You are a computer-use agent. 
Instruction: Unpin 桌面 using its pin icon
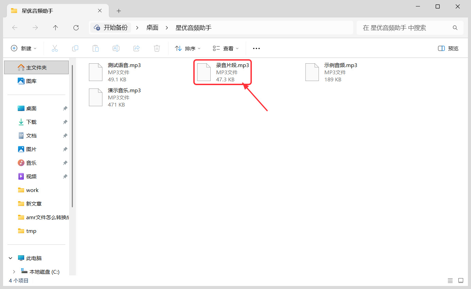click(x=65, y=108)
